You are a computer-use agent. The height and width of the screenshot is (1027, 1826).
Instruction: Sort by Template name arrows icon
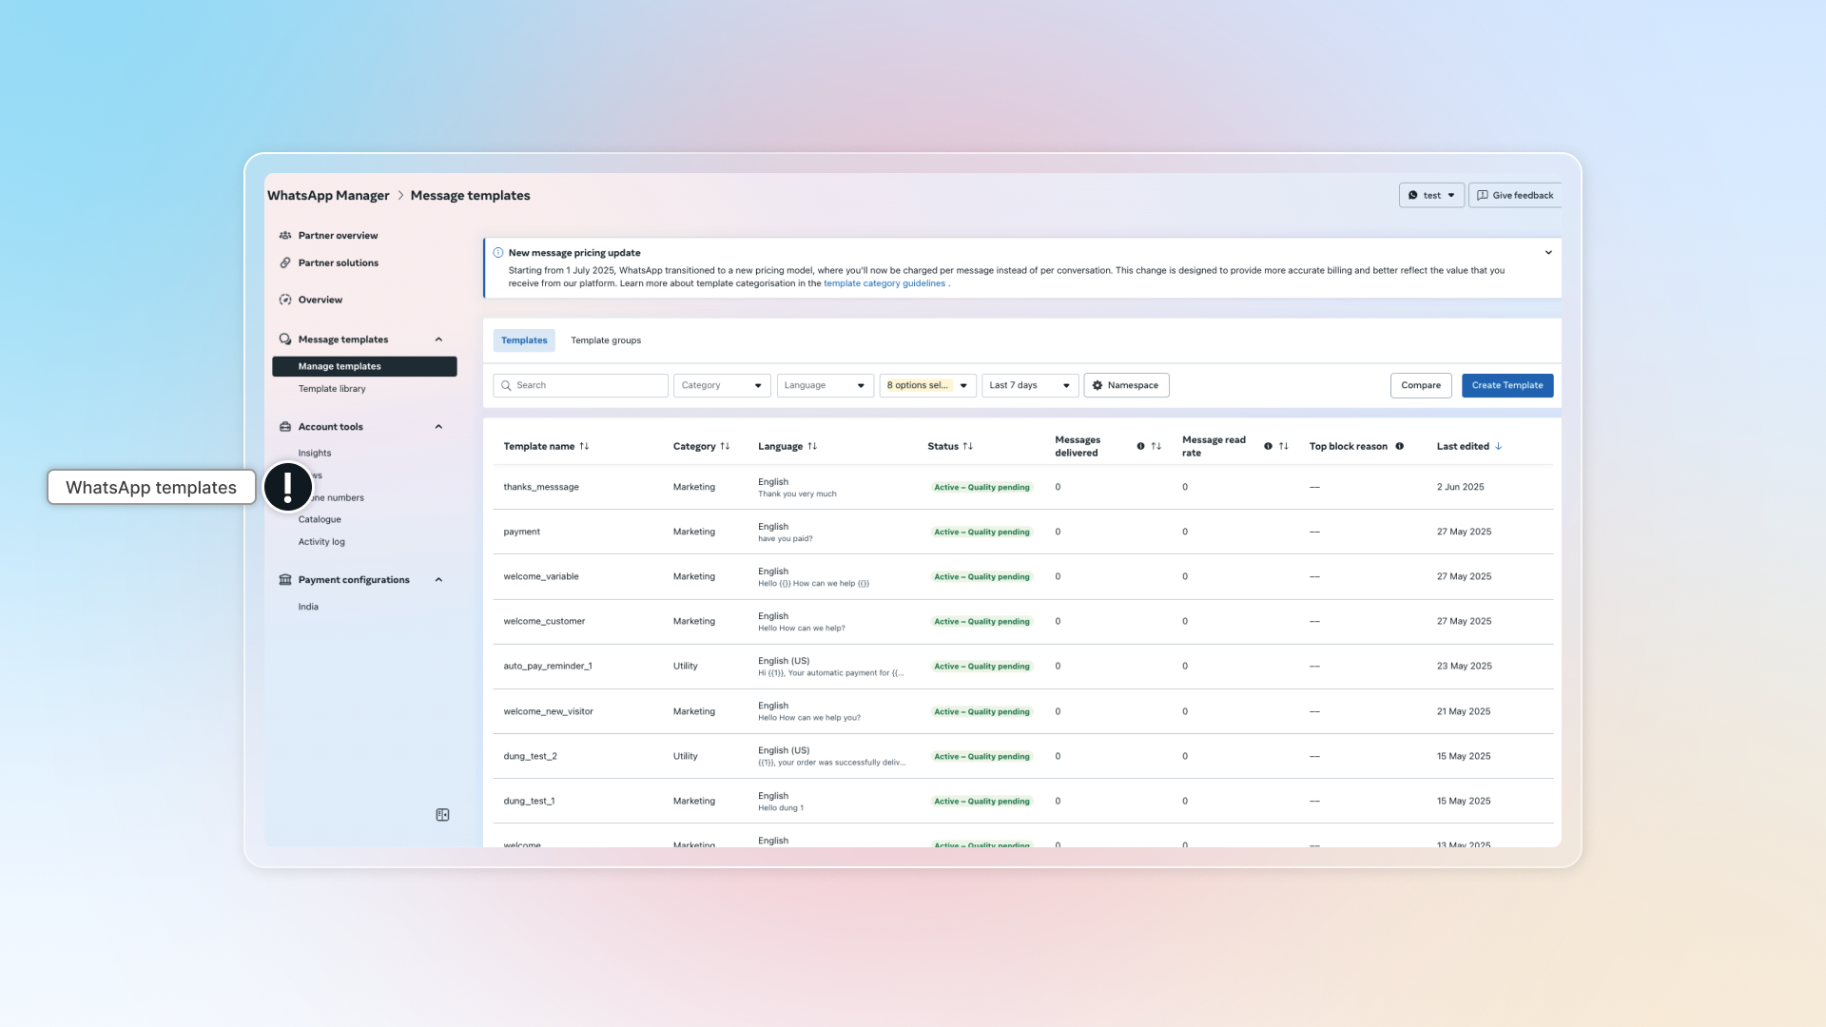point(584,447)
